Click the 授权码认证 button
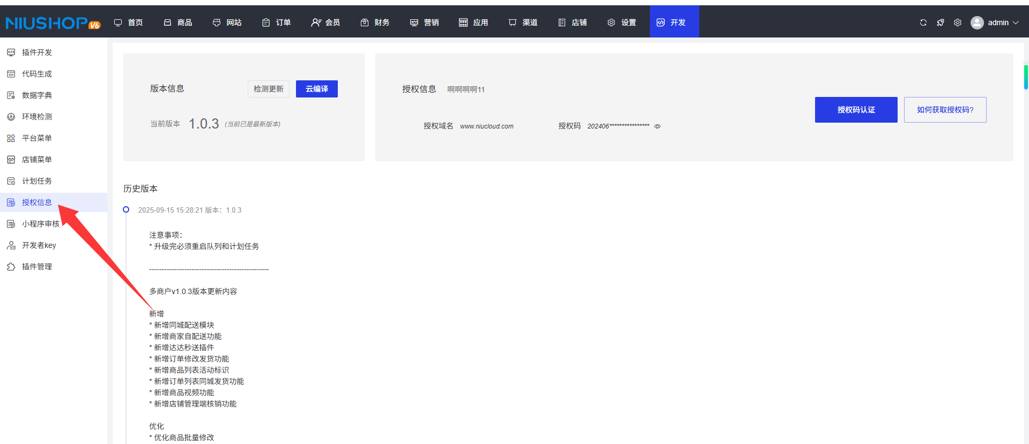Image resolution: width=1029 pixels, height=444 pixels. [856, 110]
